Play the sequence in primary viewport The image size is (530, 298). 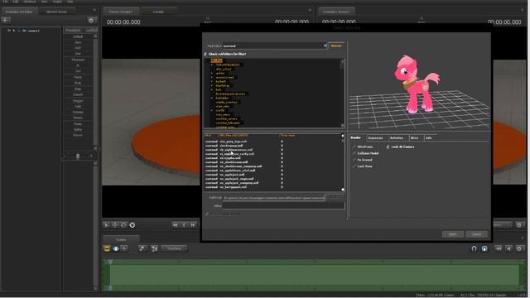pyautogui.click(x=184, y=225)
